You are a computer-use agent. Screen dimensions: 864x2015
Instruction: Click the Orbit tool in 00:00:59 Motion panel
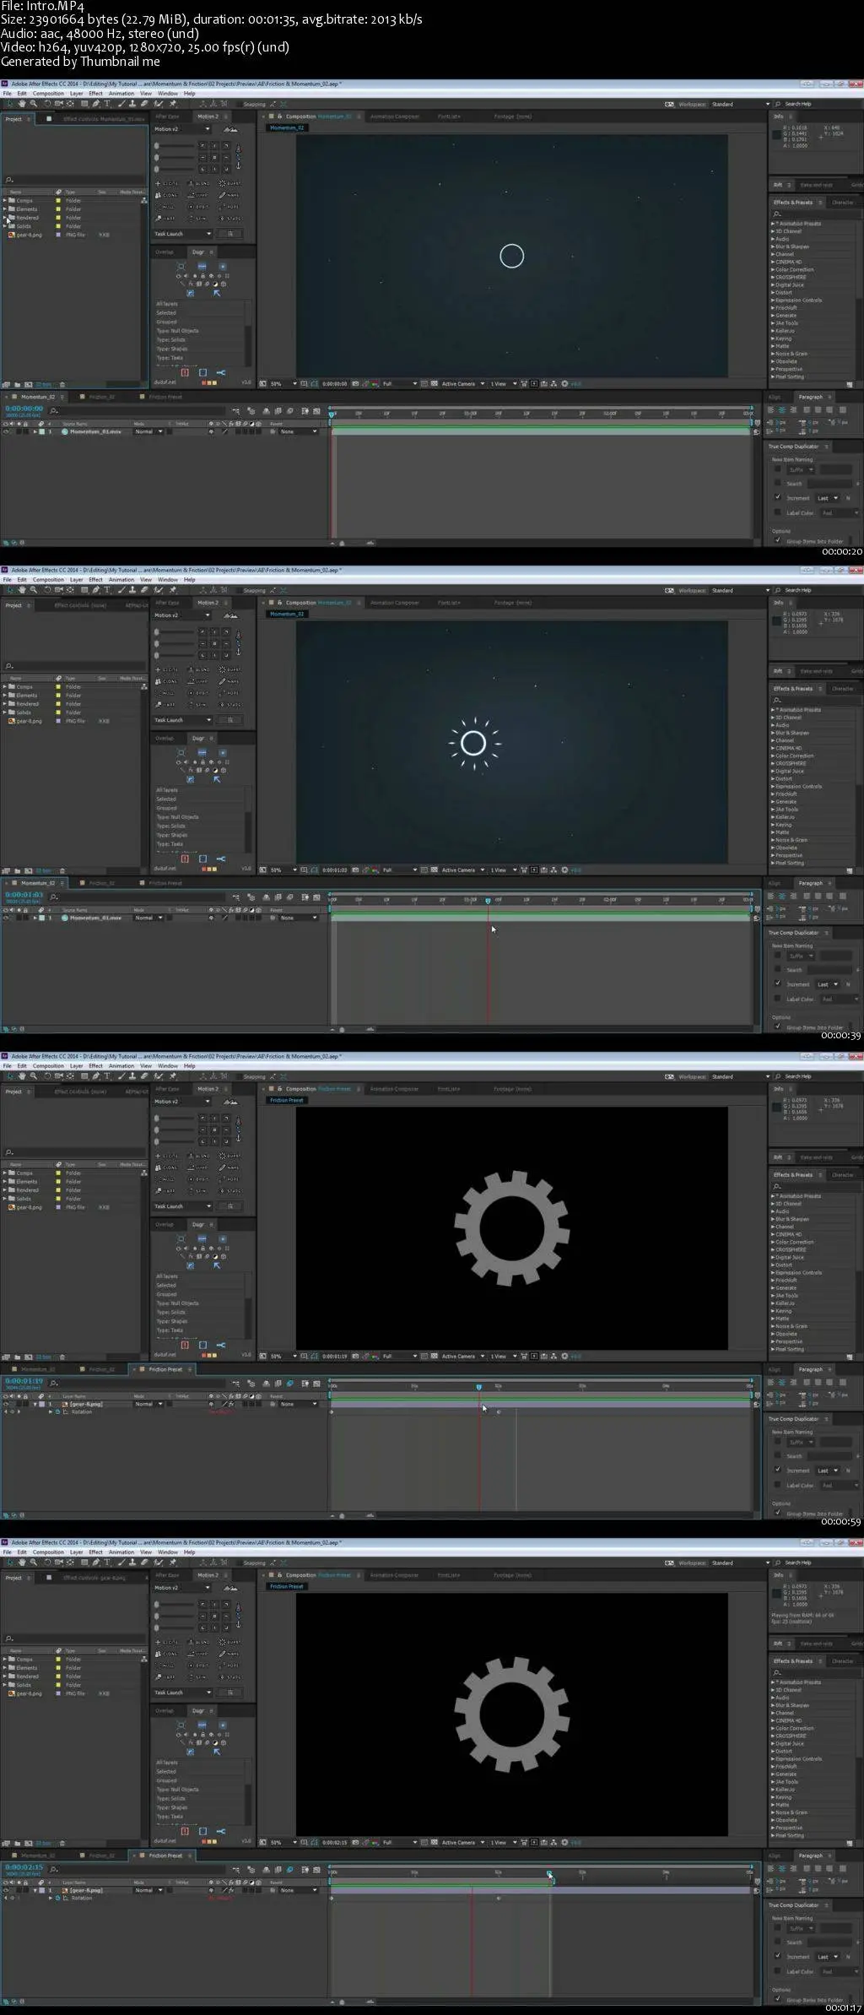pyautogui.click(x=199, y=1178)
